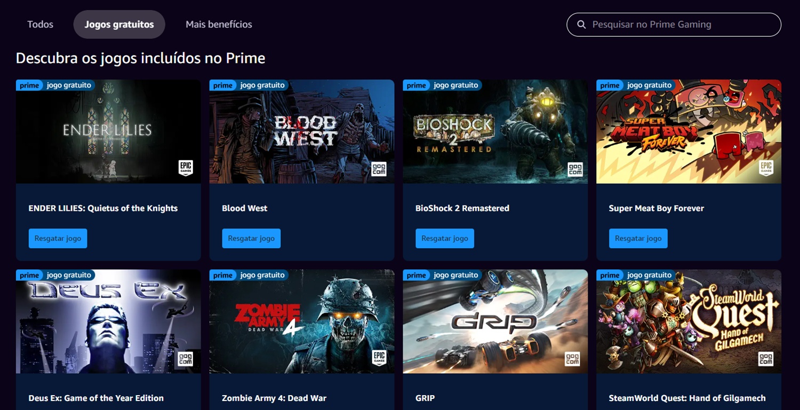Screen dimensions: 800x410
Task: Click the Pesquisar no Prime Gaming search field
Action: (674, 24)
